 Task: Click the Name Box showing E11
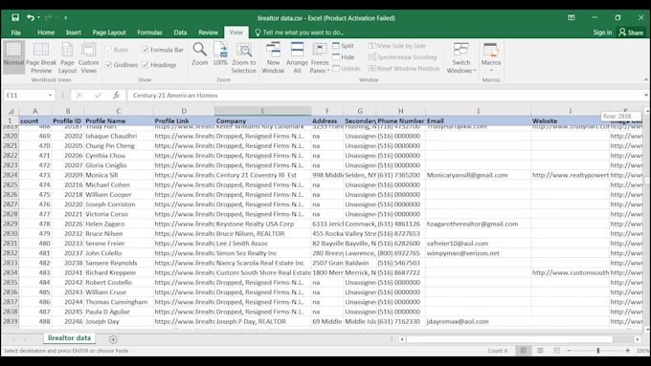25,96
